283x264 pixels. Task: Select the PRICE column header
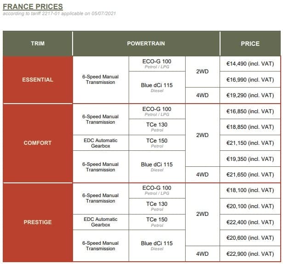250,44
